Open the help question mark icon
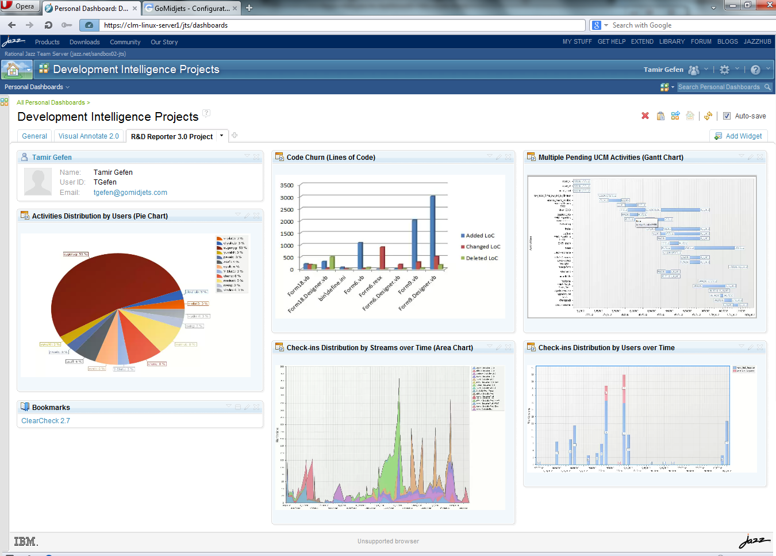The image size is (776, 556). (755, 70)
